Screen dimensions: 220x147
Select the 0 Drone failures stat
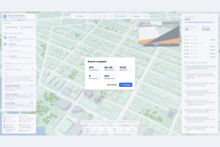[x=94, y=77]
